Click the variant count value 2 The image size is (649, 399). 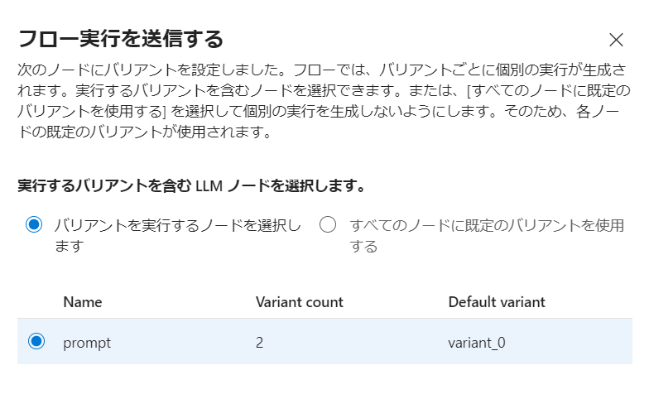tap(259, 343)
